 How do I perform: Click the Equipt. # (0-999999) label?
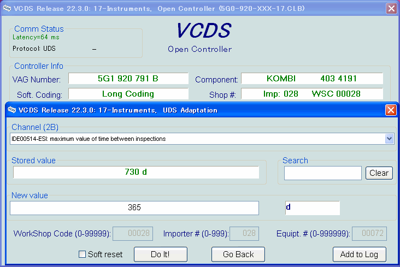(x=313, y=234)
